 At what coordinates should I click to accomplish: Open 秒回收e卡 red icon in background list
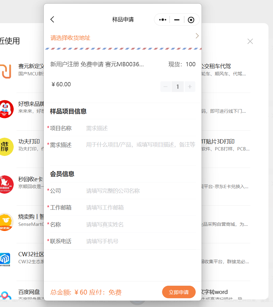click(x=6, y=185)
